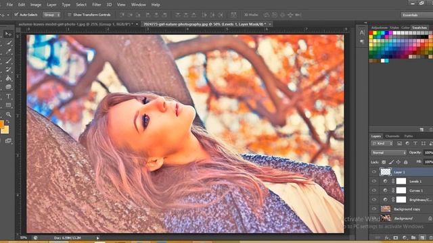The image size is (433, 243).
Task: Toggle the Auto-Select checkbox
Action: 16,14
